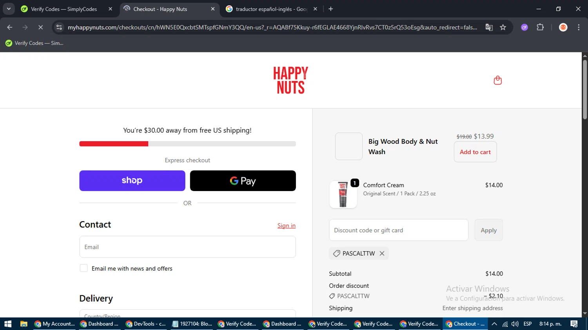Select the Checkout - Happy Nuts tab
The width and height of the screenshot is (588, 330).
(x=169, y=9)
